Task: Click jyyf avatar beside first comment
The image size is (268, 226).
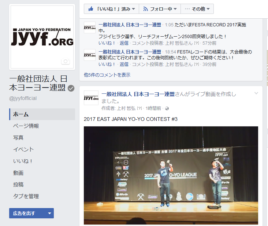Action: click(90, 27)
